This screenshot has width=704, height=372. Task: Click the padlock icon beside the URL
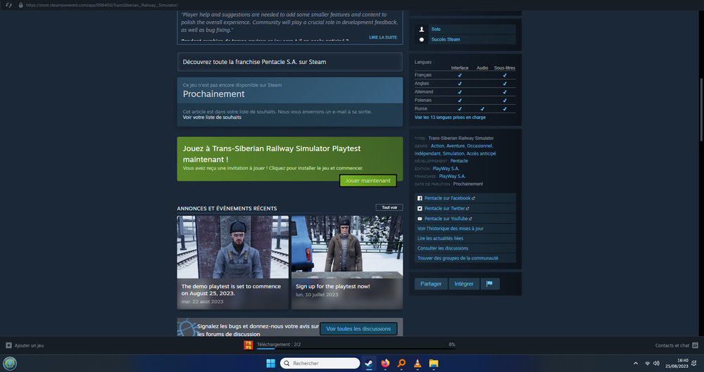tap(20, 5)
